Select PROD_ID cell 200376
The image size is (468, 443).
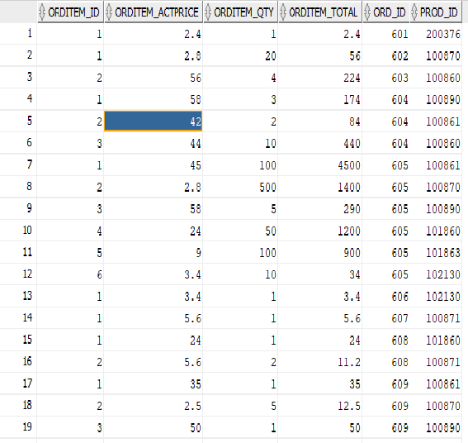pyautogui.click(x=436, y=34)
